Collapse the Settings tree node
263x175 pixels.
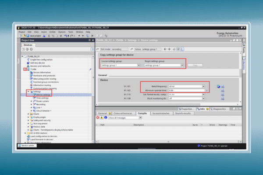click(x=28, y=91)
